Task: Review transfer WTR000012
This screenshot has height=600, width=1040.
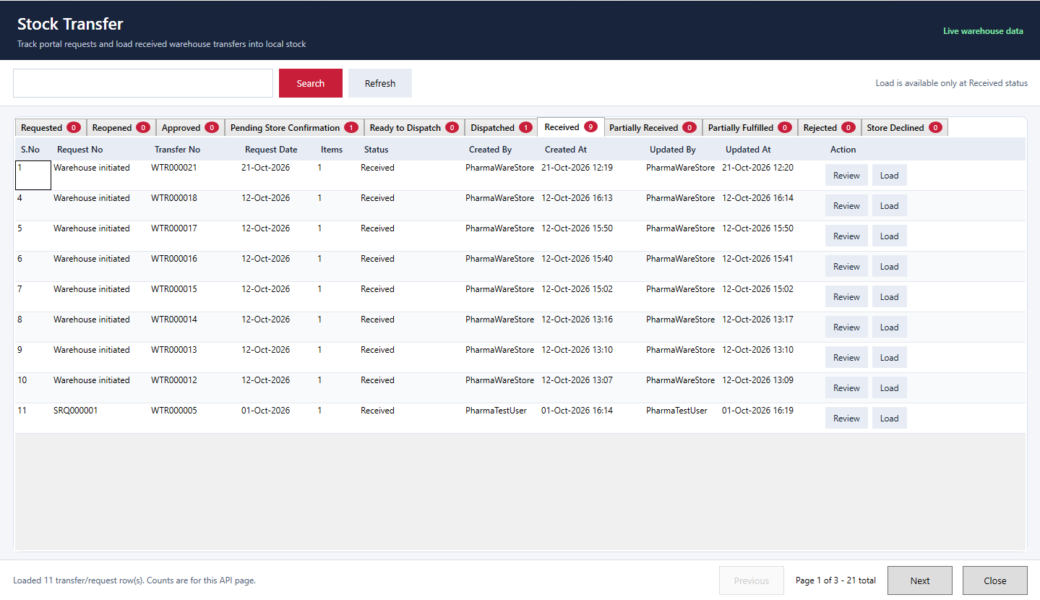Action: point(846,388)
